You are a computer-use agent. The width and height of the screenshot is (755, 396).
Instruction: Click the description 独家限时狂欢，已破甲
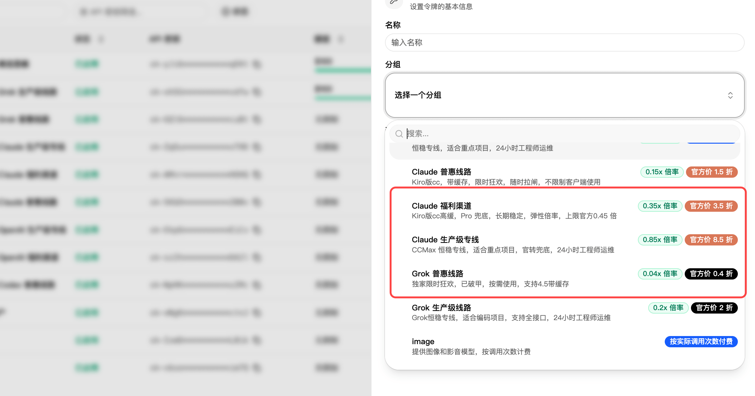point(491,284)
